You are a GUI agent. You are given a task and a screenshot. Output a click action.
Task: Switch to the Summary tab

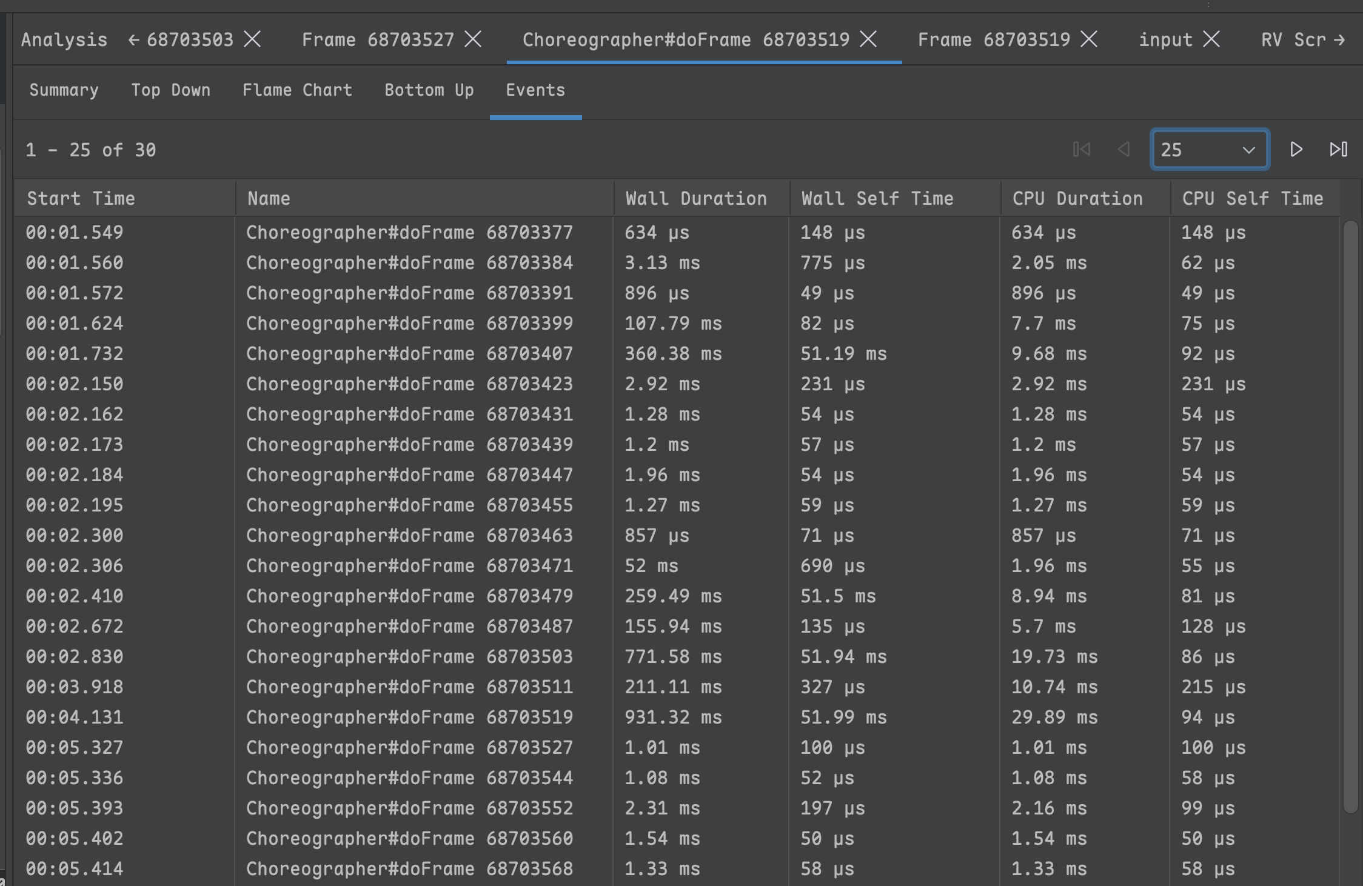64,90
